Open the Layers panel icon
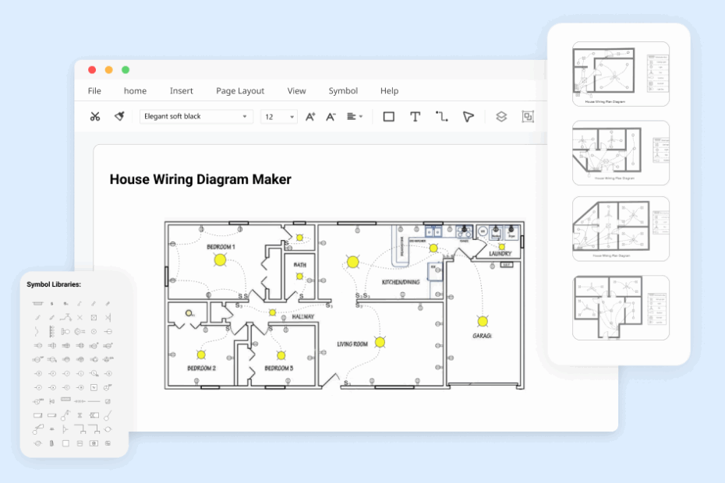The height and width of the screenshot is (483, 725). (503, 116)
